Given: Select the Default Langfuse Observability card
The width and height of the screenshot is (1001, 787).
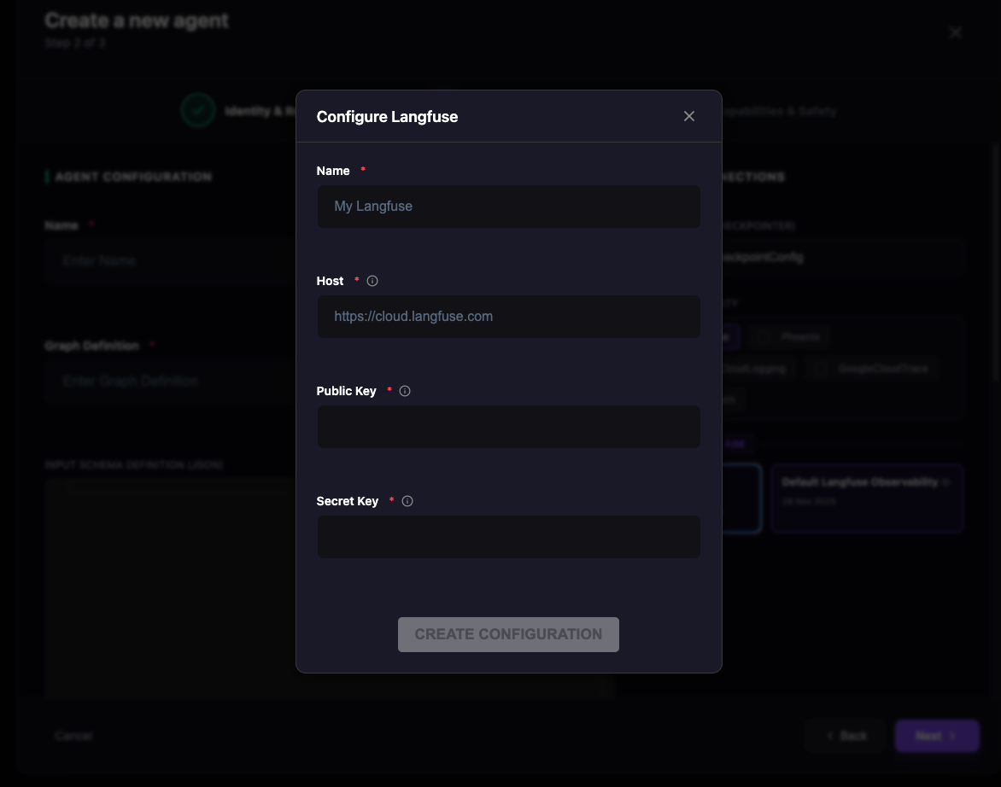Looking at the screenshot, I should tap(867, 498).
